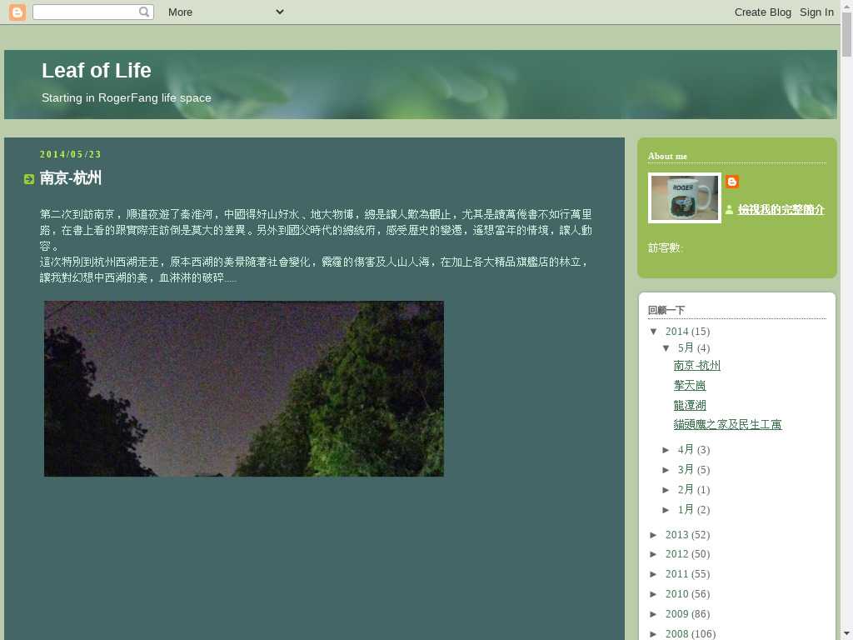
Task: Collapse the 2014 archive year
Action: point(655,332)
